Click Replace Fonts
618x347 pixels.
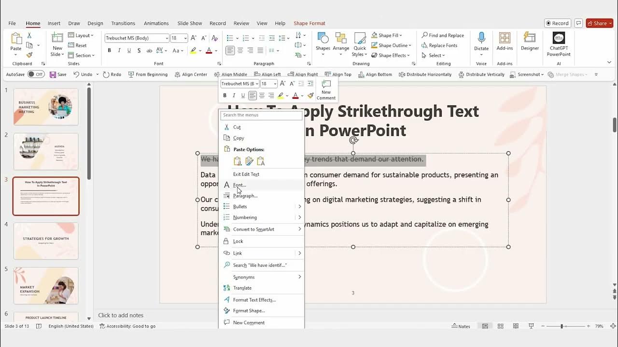tap(439, 45)
